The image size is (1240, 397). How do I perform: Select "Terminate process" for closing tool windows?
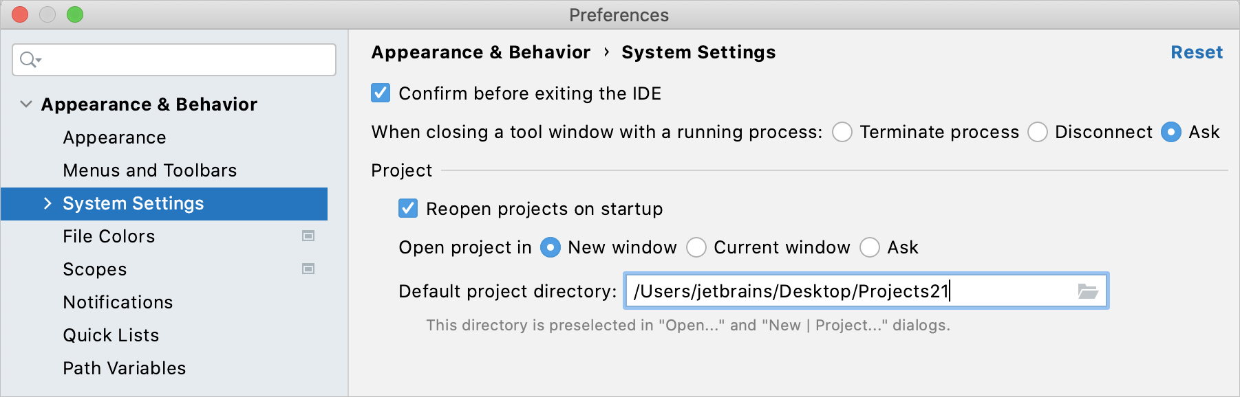click(x=842, y=132)
